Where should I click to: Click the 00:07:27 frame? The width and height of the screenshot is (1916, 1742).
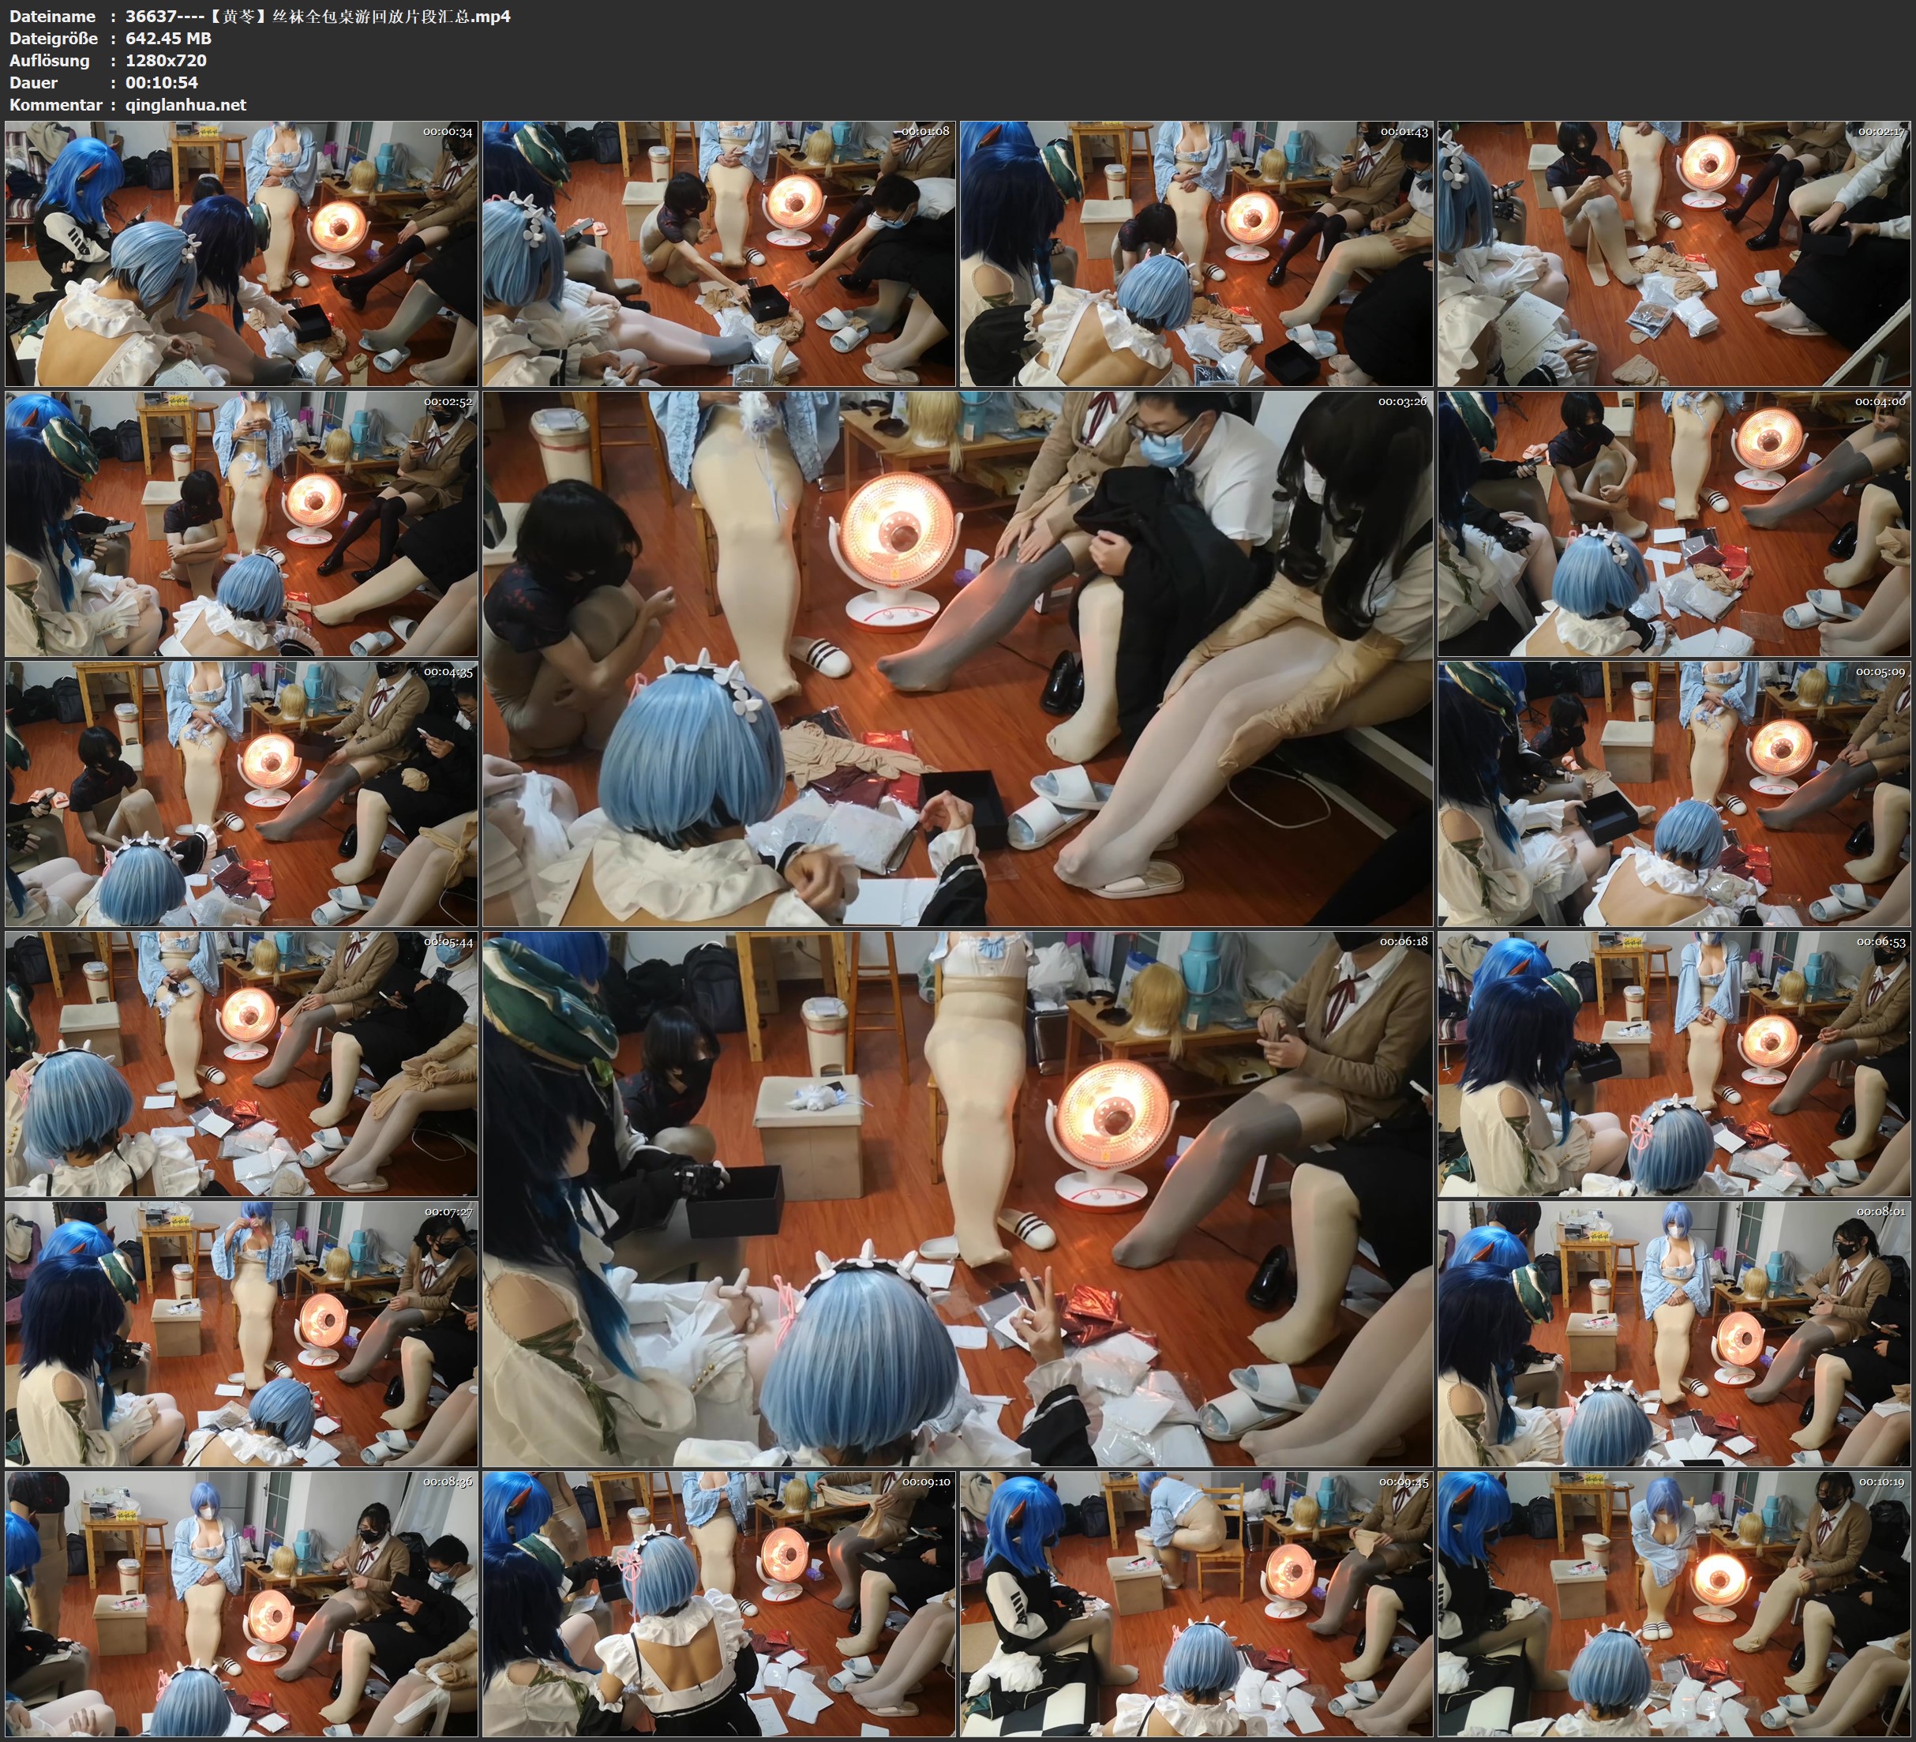(242, 1333)
